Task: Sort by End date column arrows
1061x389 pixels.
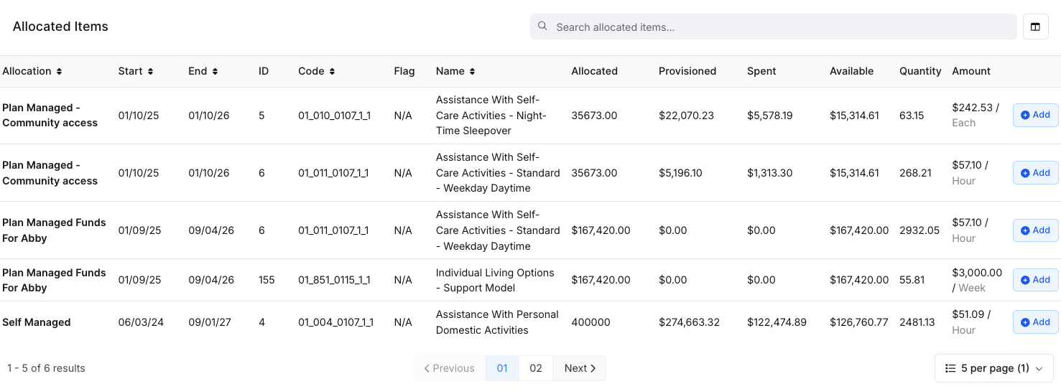Action: 215,72
